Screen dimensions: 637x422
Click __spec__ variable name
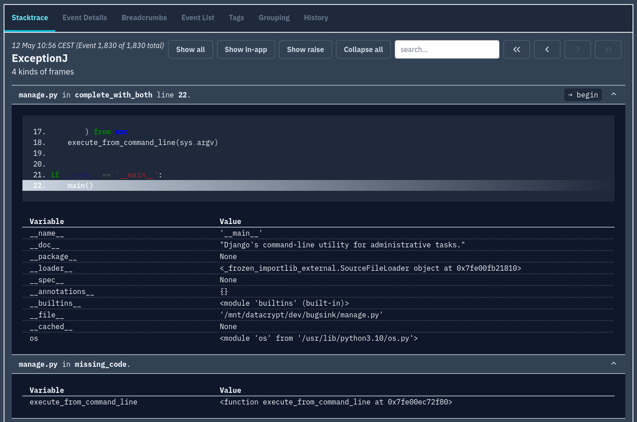pyautogui.click(x=47, y=280)
